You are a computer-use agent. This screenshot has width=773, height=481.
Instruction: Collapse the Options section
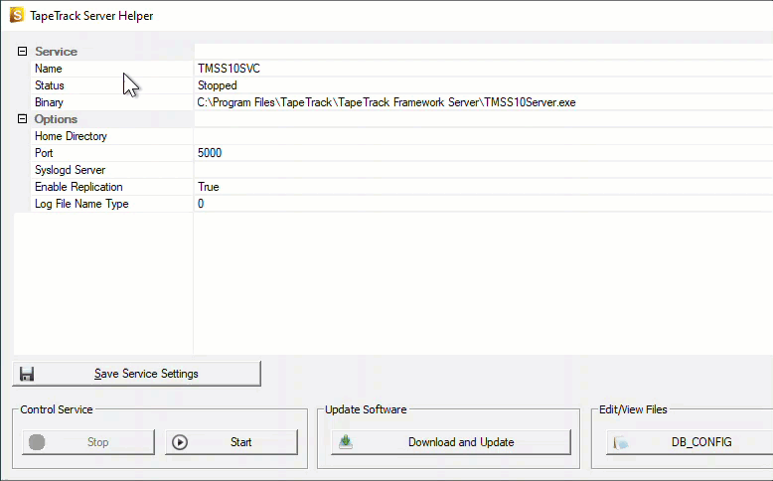click(x=22, y=119)
